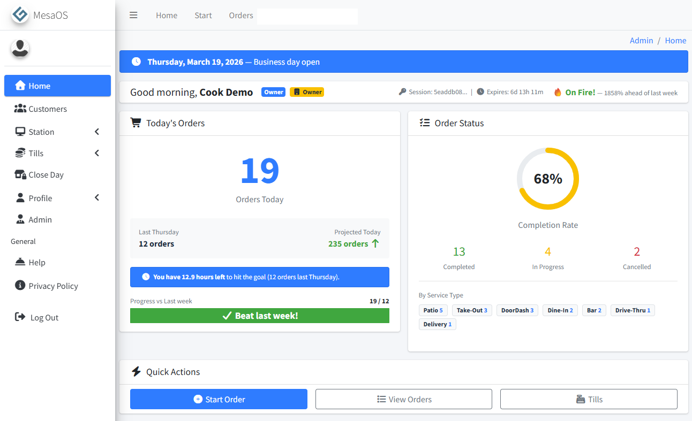
Task: Click the 68% completion rate ring
Action: click(x=548, y=179)
